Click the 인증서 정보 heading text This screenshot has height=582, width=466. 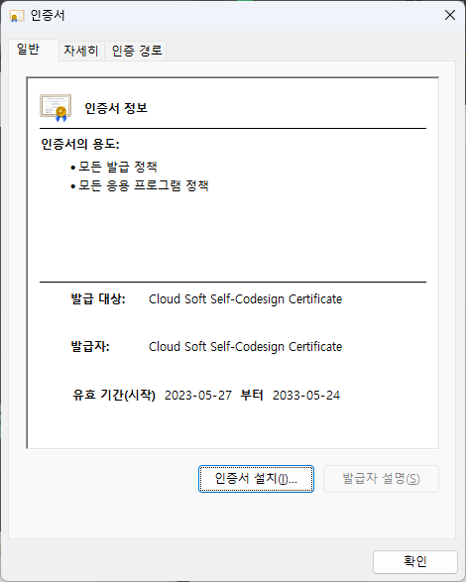coord(116,108)
